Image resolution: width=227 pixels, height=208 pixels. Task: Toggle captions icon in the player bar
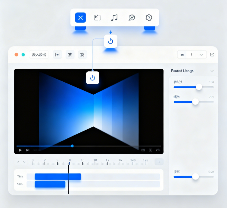[x=143, y=150]
